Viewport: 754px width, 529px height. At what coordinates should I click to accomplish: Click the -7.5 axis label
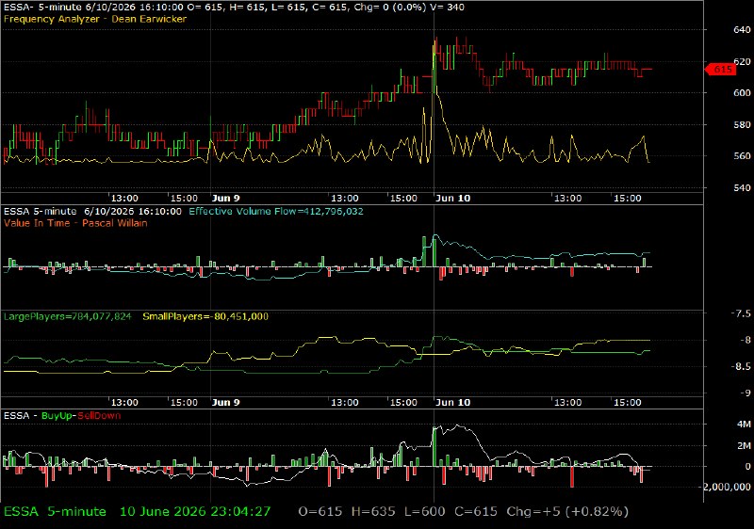coord(741,313)
